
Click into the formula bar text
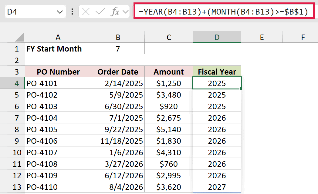click(x=224, y=12)
